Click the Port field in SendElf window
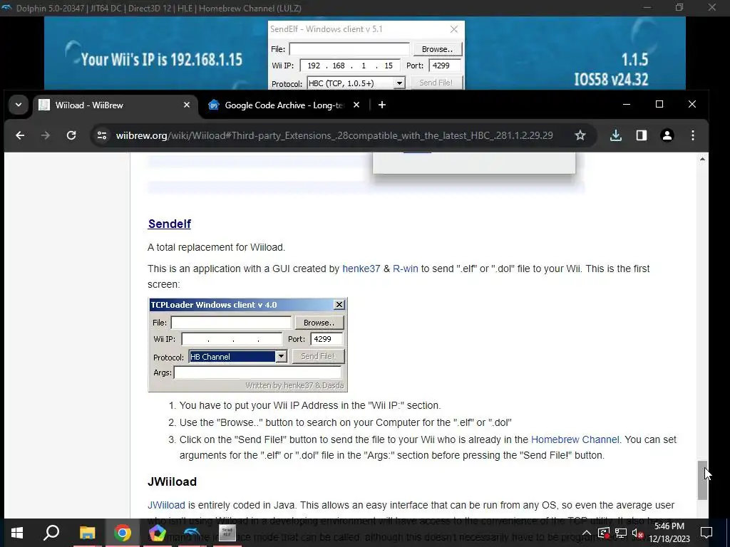 pyautogui.click(x=445, y=66)
